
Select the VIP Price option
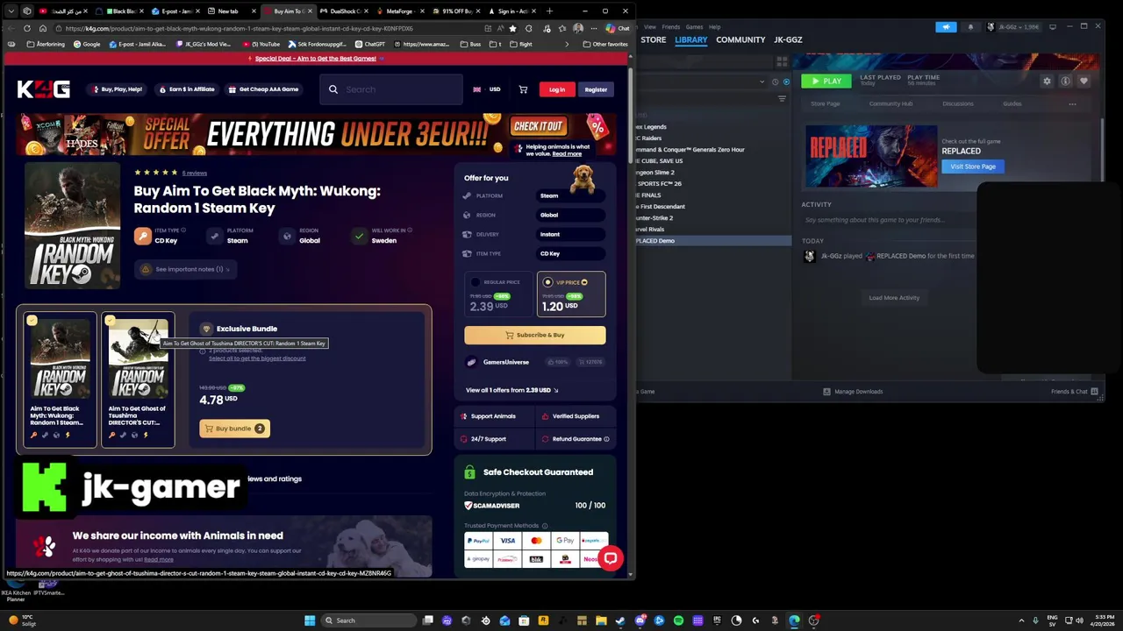point(571,294)
